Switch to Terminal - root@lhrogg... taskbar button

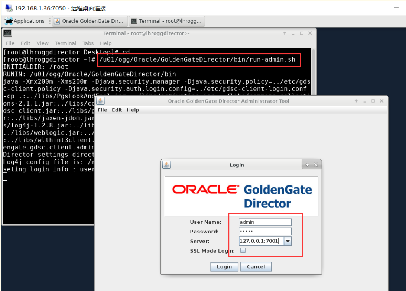167,21
